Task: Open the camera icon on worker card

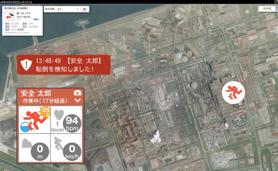Action: (x=77, y=93)
